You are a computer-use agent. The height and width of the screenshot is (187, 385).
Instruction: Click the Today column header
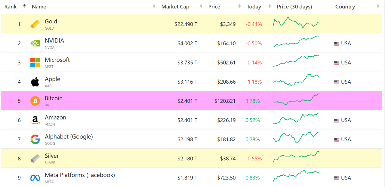click(254, 7)
